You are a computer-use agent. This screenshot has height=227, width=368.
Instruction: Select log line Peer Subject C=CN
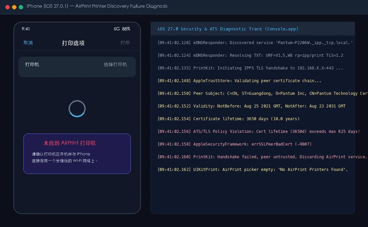tap(263, 93)
